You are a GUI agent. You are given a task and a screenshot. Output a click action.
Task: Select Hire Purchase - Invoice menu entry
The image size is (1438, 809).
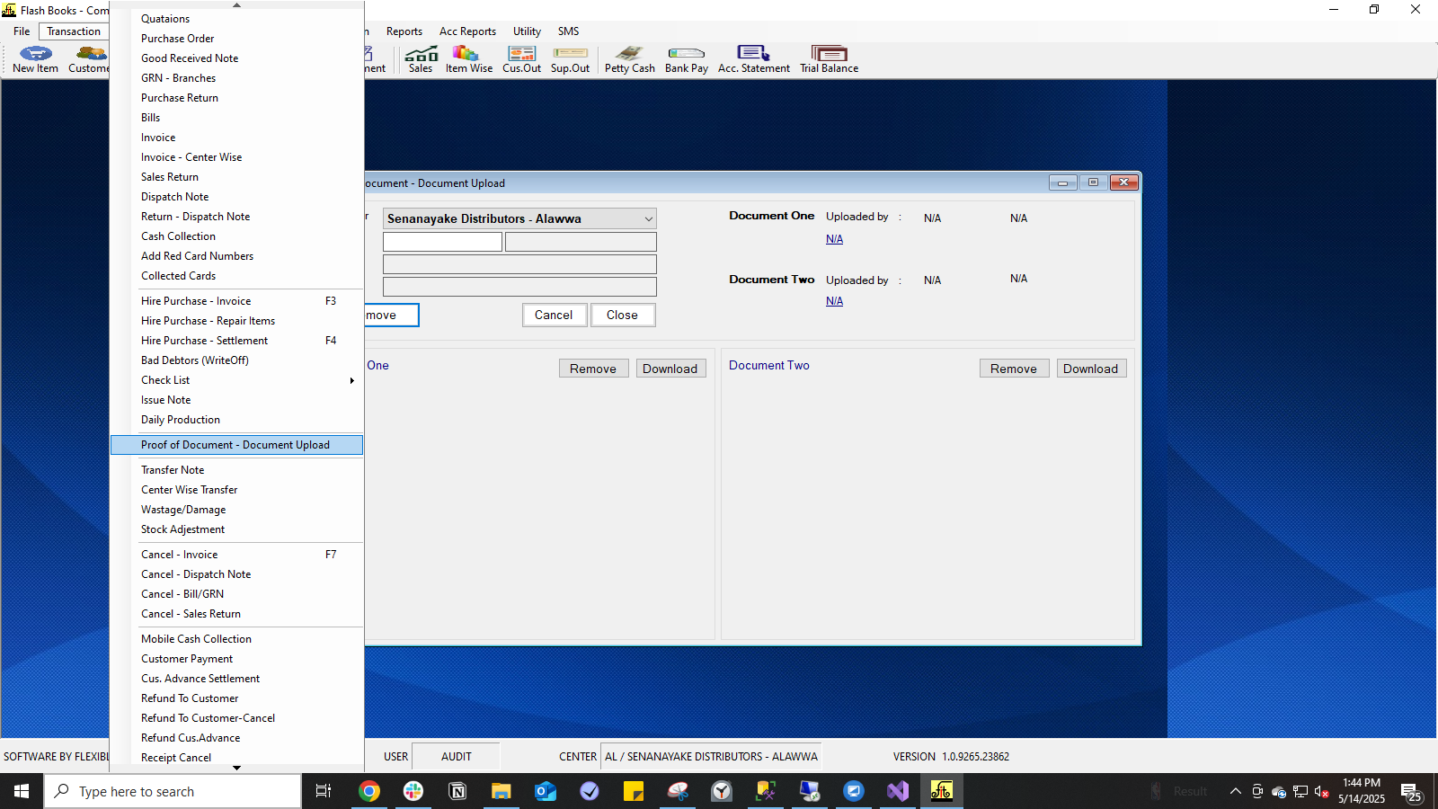[195, 300]
